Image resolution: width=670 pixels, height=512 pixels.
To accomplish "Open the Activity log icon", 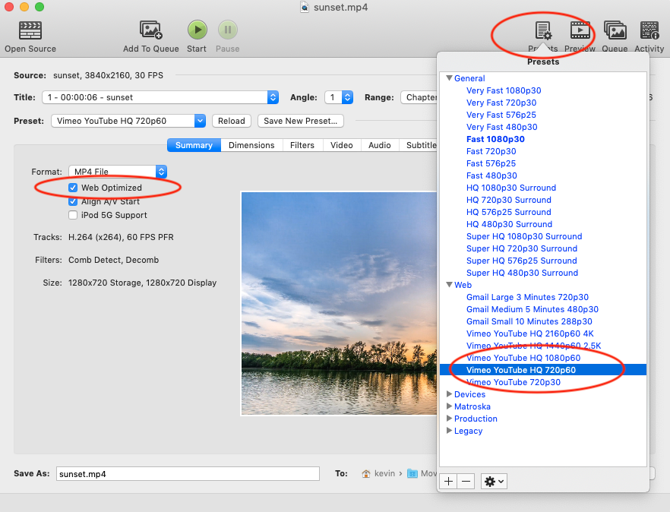I will [x=649, y=31].
